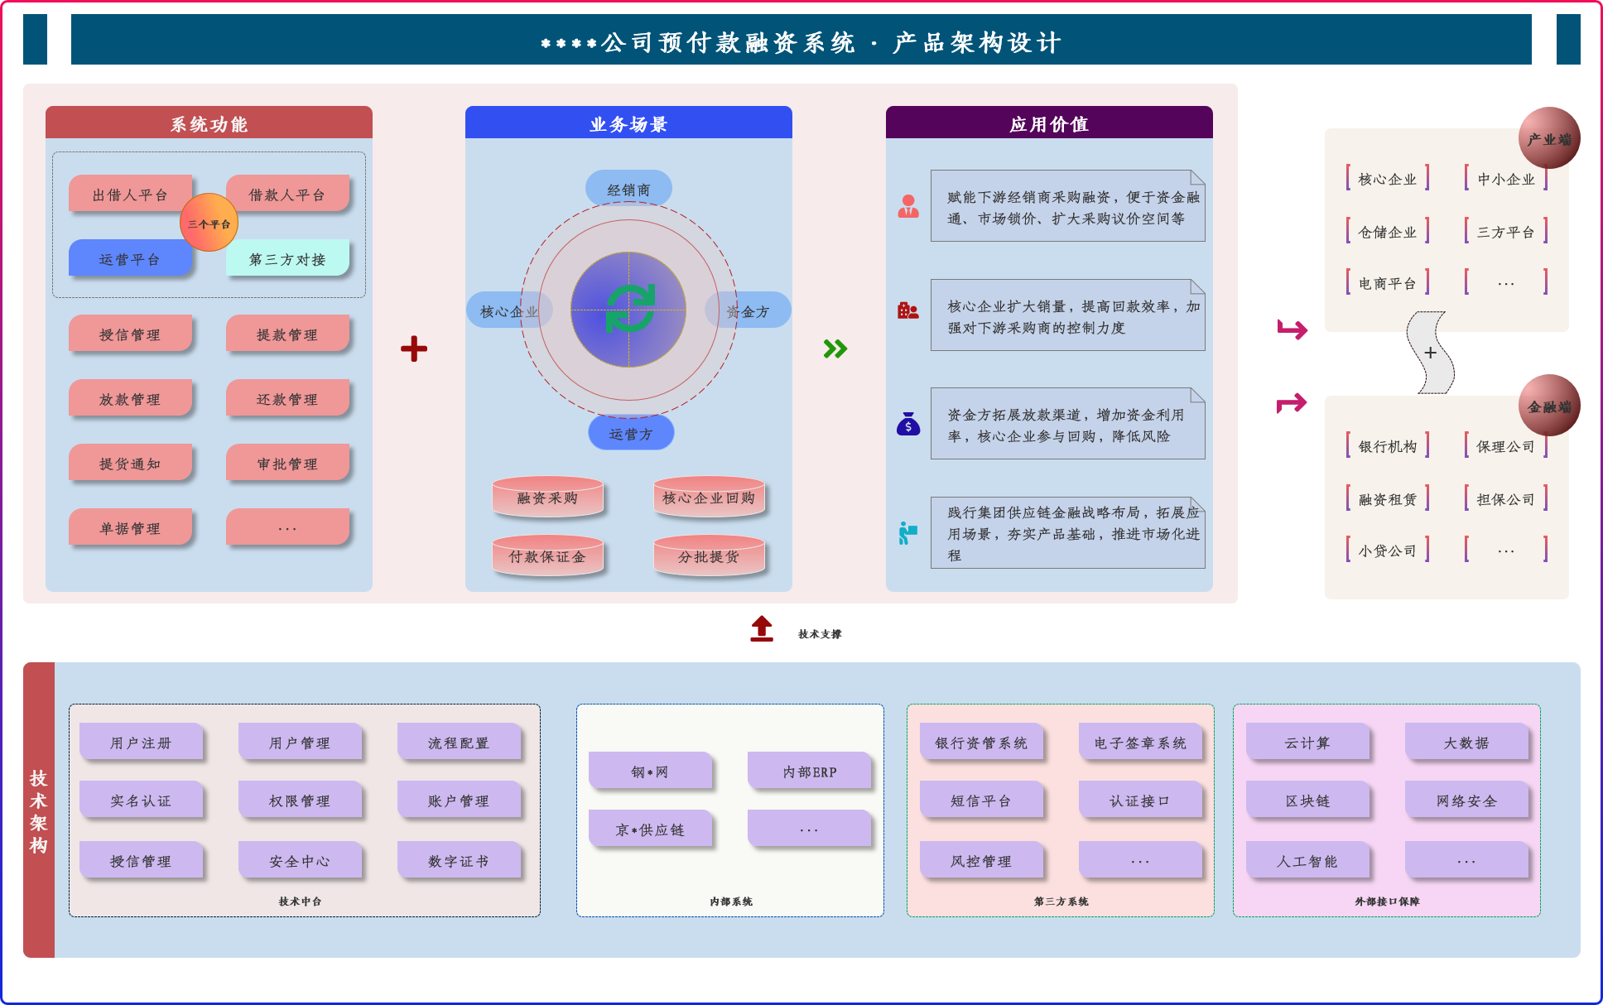
Task: Click the 产业端 round badge
Action: [x=1549, y=138]
